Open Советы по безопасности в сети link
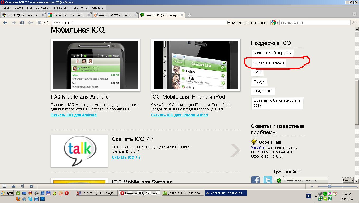Image resolution: width=359 pixels, height=203 pixels. point(277,103)
